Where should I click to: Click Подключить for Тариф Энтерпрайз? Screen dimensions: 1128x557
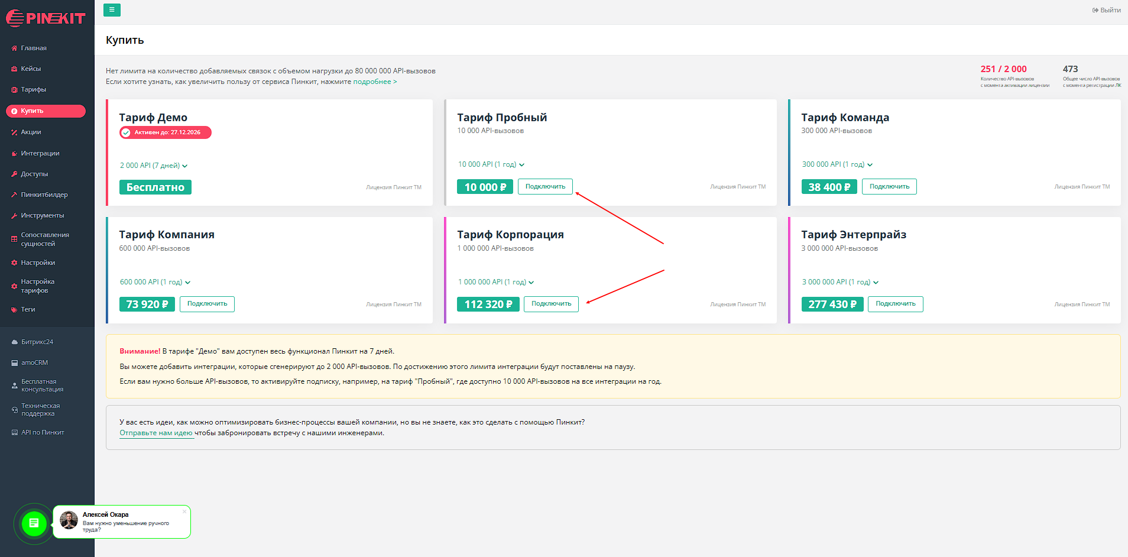click(895, 304)
